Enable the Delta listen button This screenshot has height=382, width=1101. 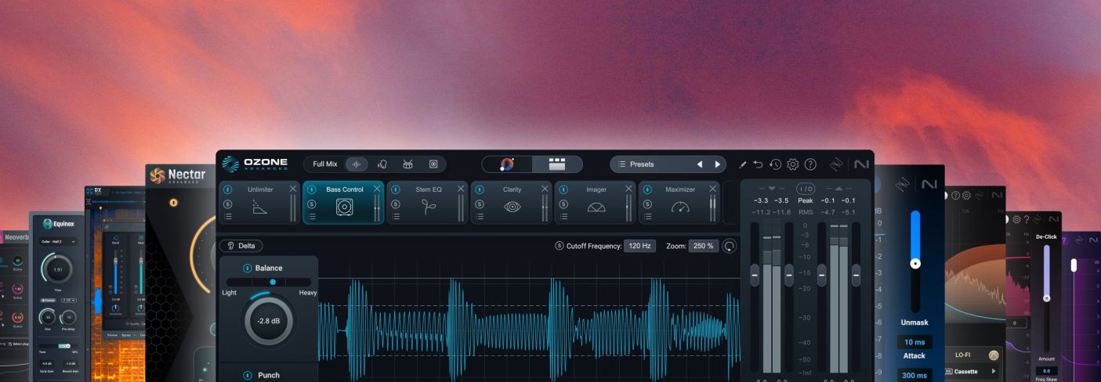[x=241, y=246]
